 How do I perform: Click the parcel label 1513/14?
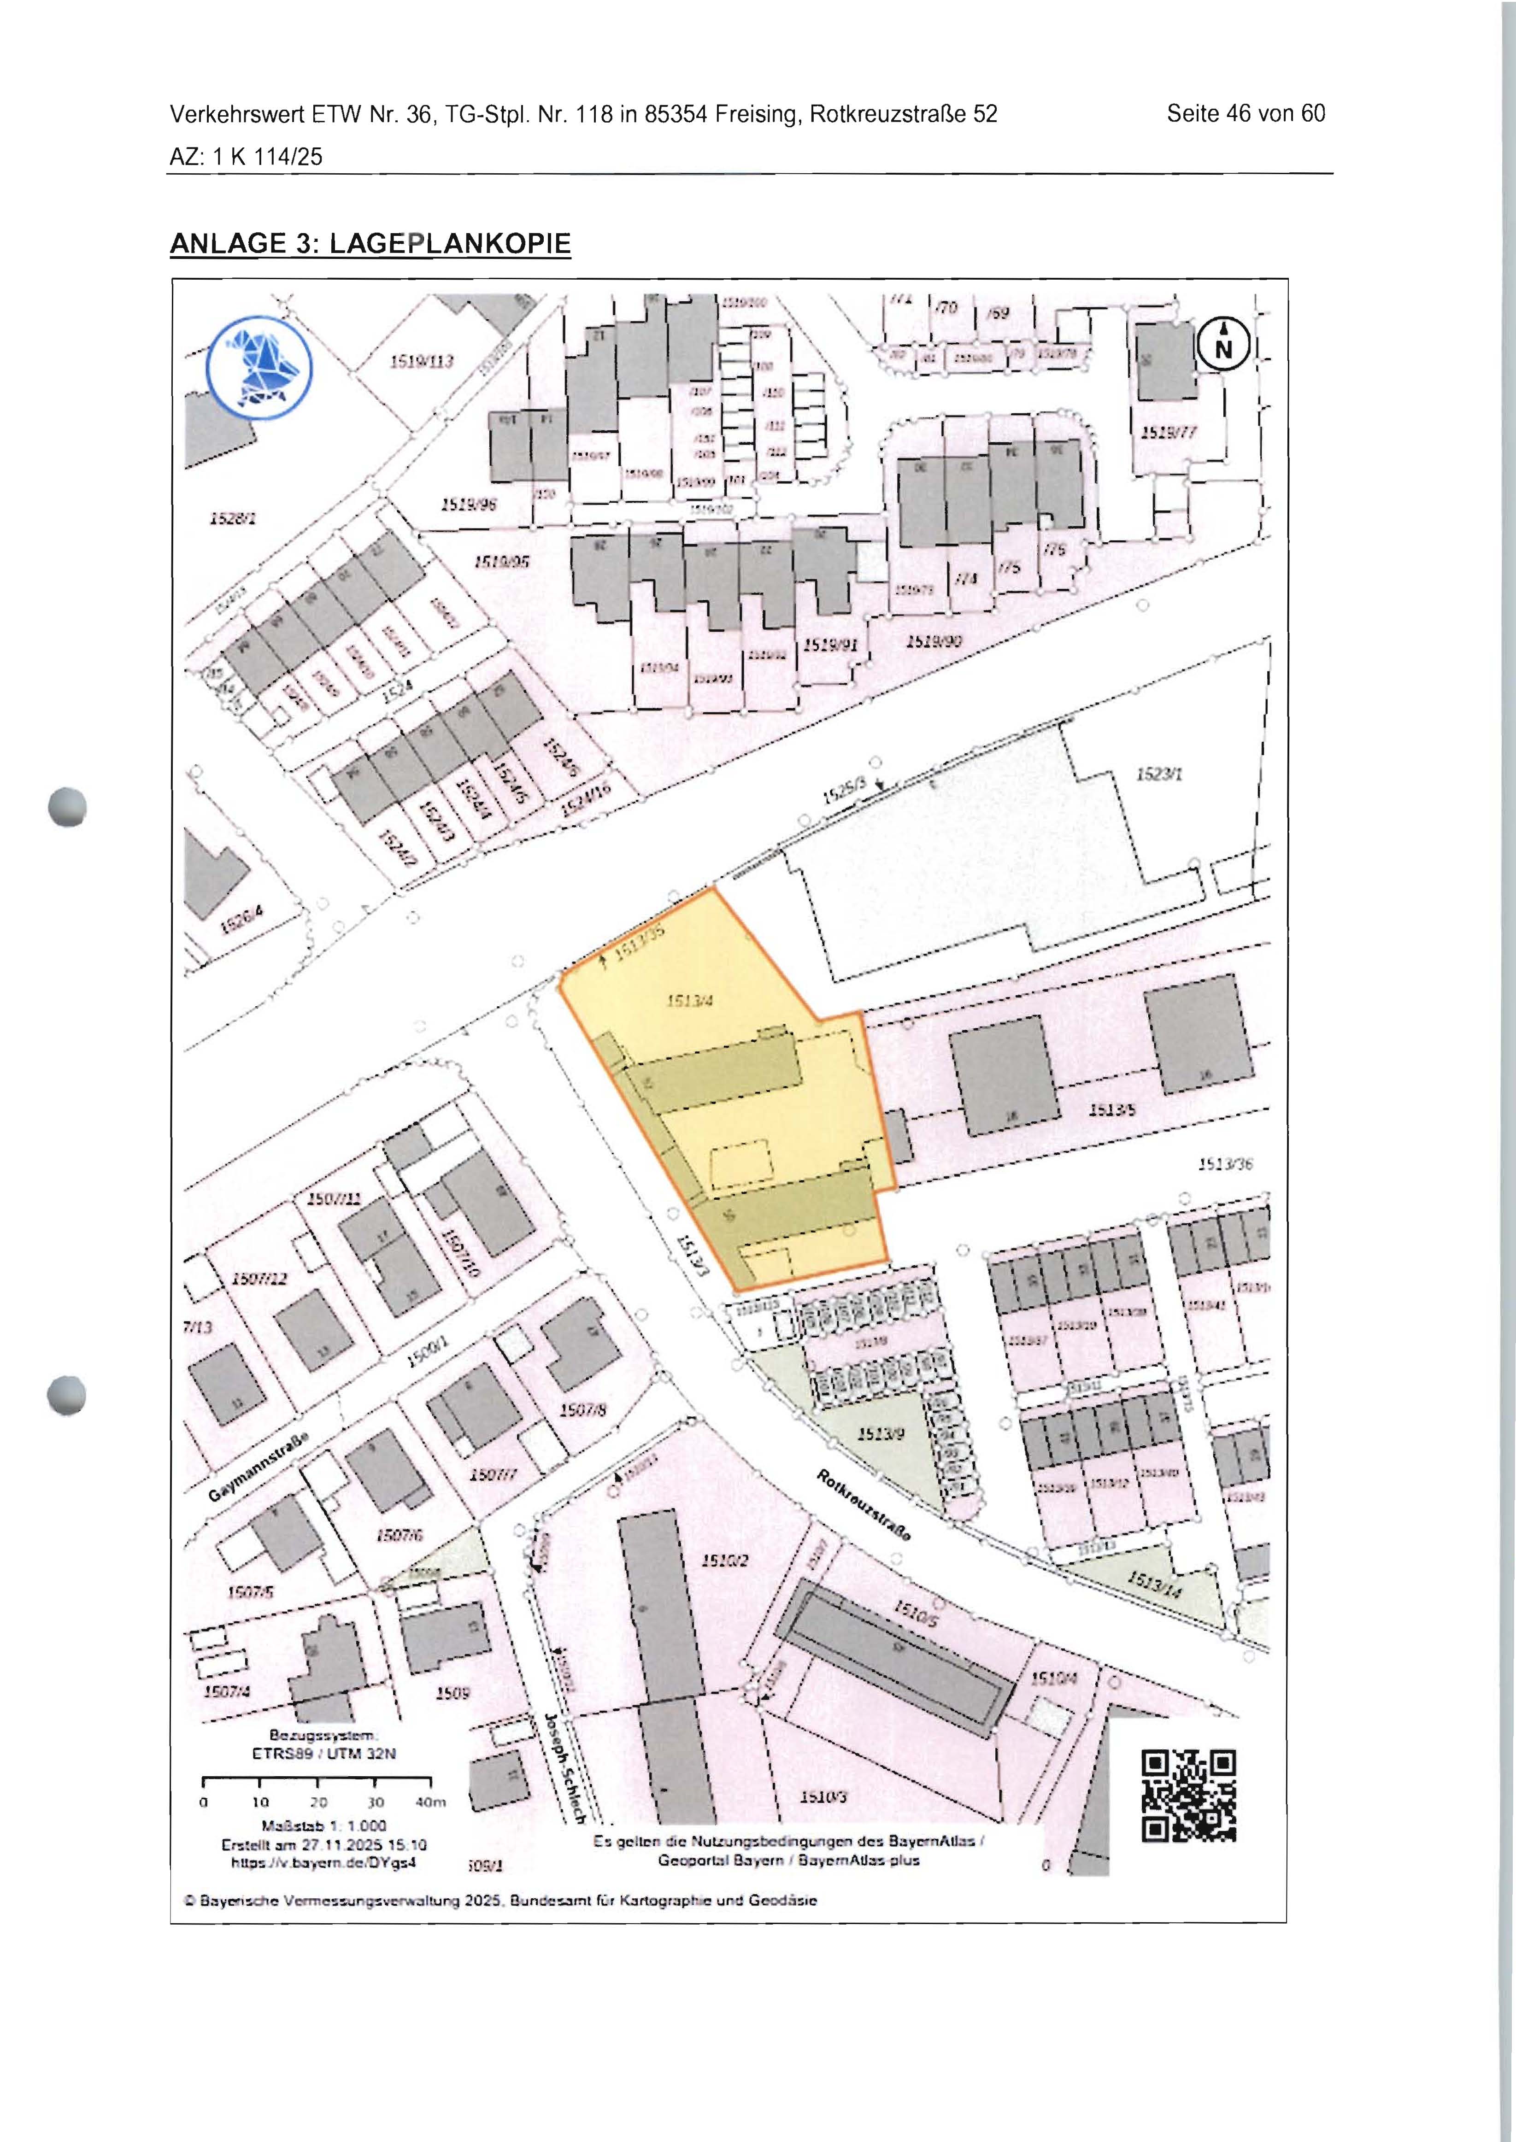1155,1585
